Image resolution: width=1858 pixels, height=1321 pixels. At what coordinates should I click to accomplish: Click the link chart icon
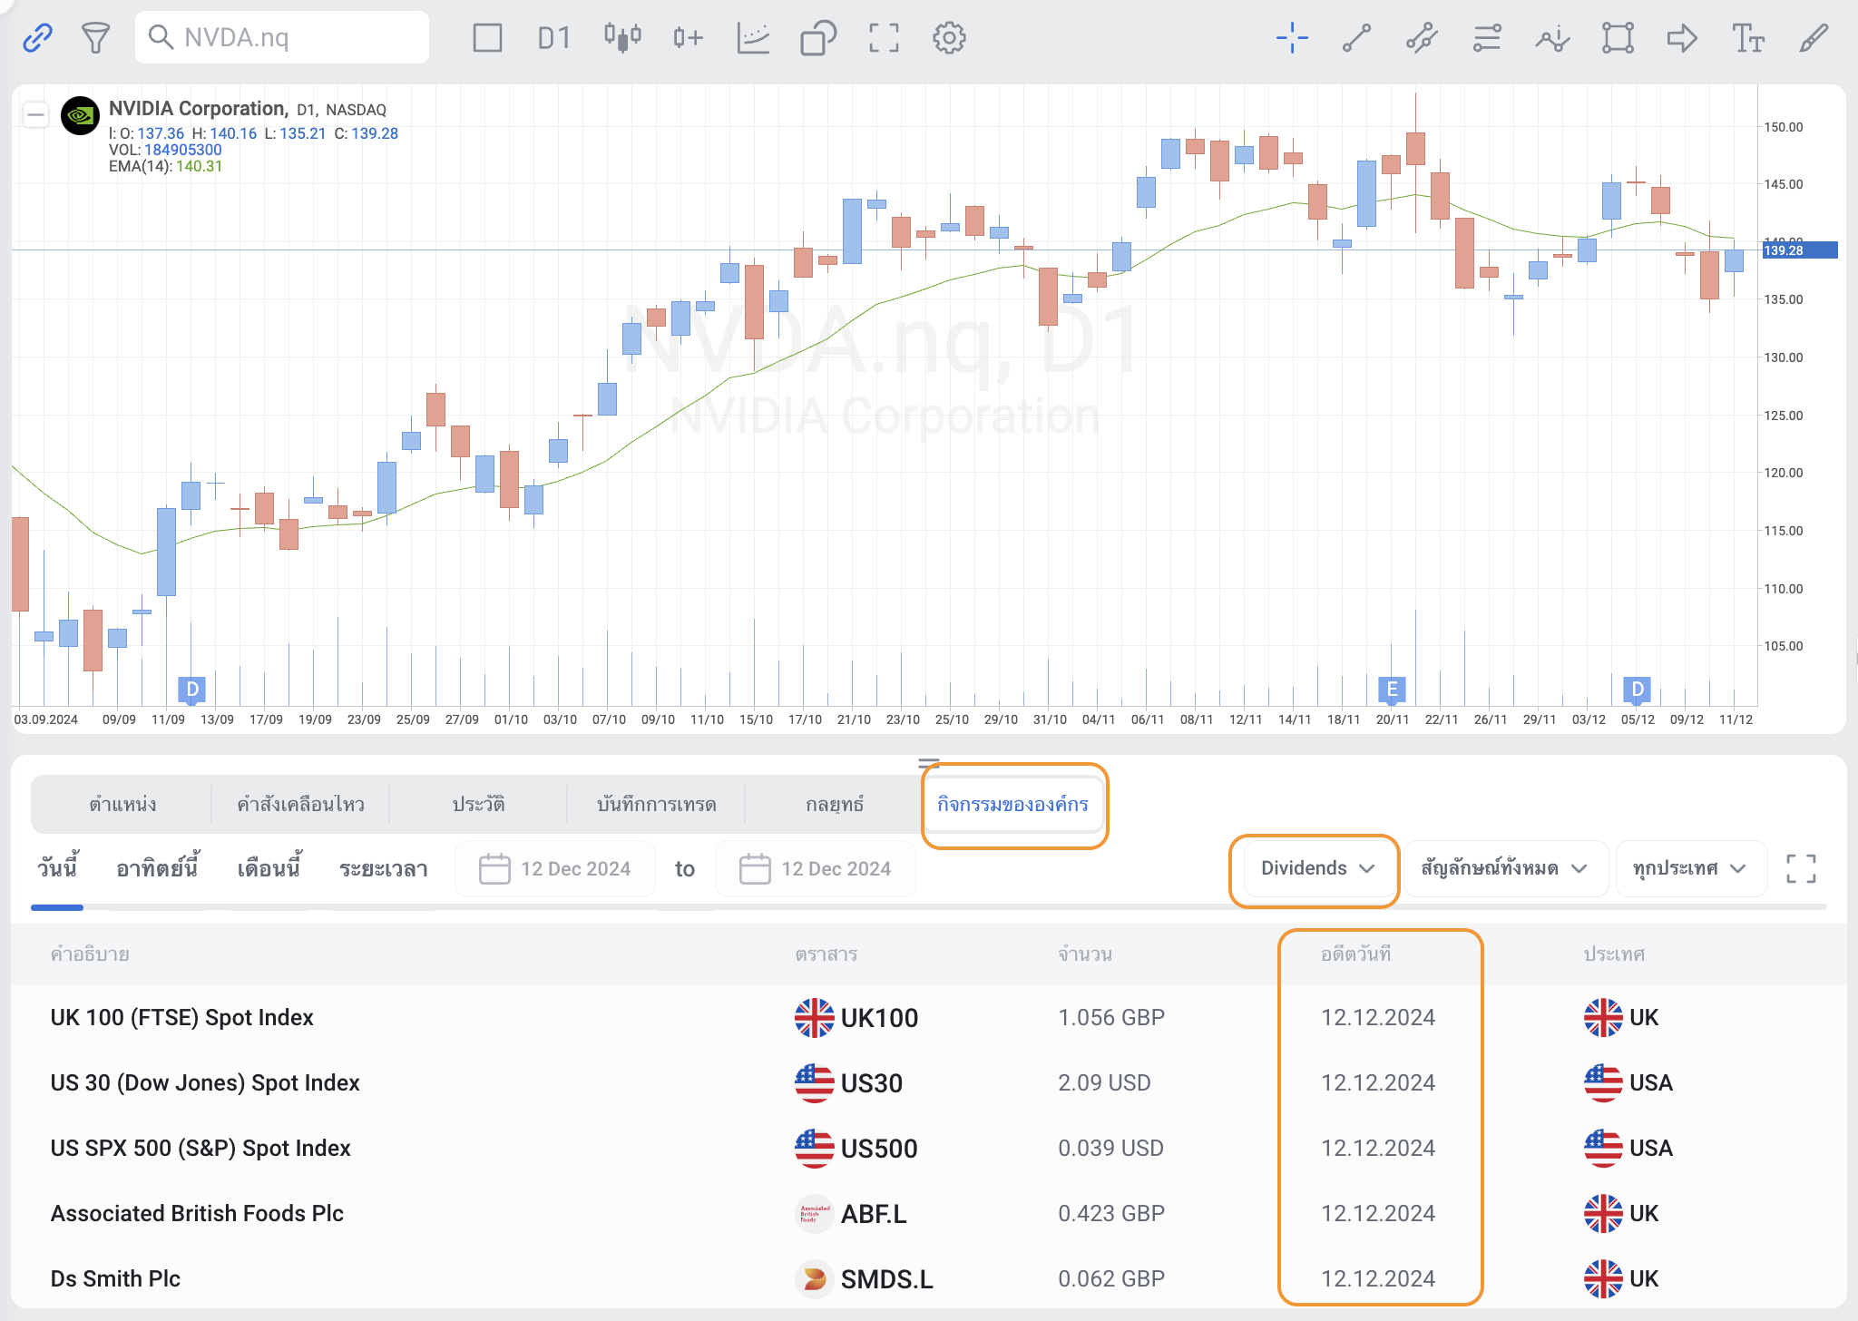[37, 38]
